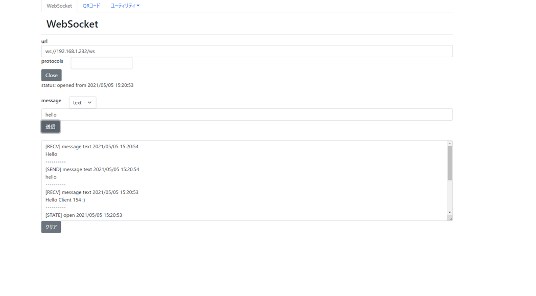This screenshot has height=296, width=536.
Task: Click the RECV Hello log entry
Action: (x=92, y=146)
